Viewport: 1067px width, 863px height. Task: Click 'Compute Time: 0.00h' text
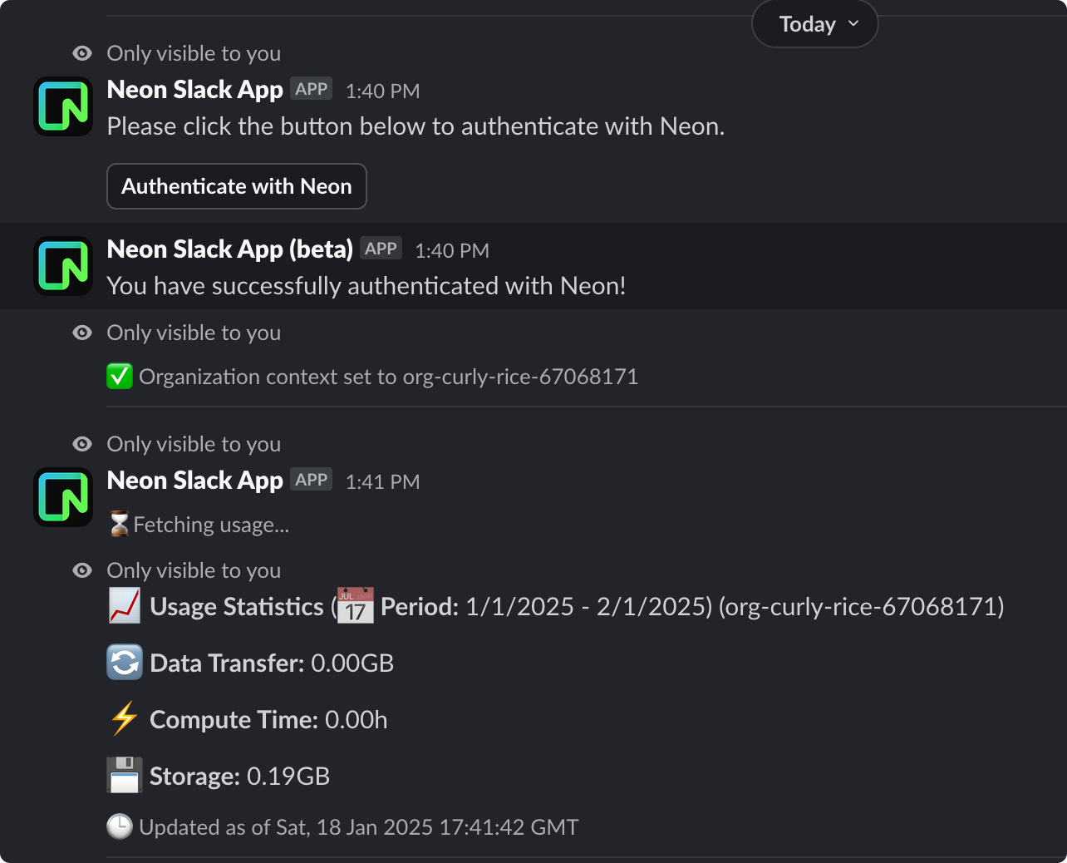click(x=268, y=720)
